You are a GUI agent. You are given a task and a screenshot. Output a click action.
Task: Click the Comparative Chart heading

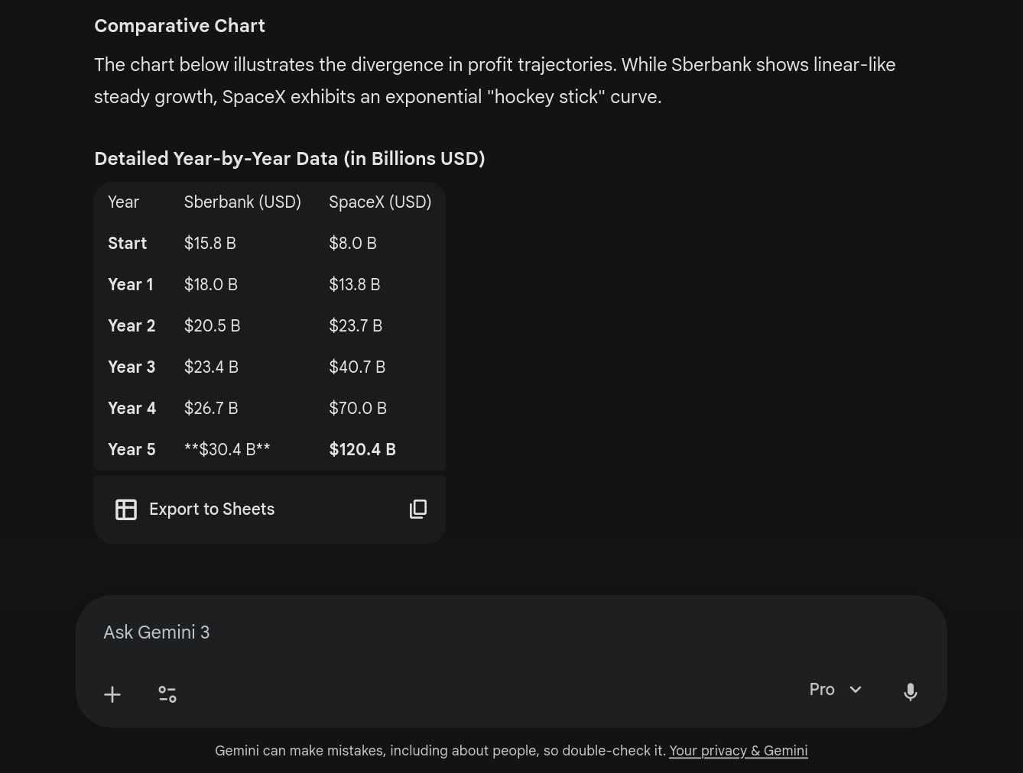pyautogui.click(x=180, y=26)
